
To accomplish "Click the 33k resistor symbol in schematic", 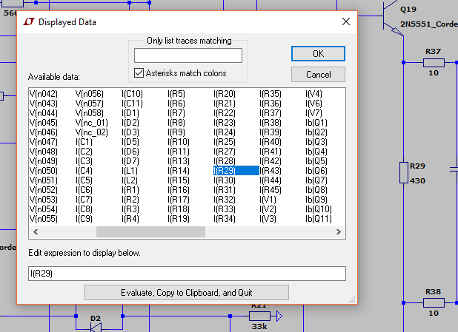I will [259, 316].
